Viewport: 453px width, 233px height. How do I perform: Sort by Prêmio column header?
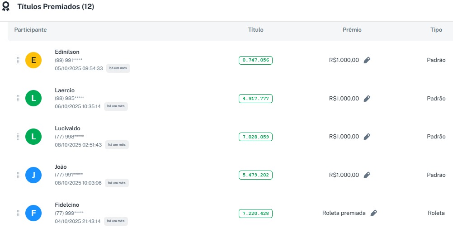click(x=352, y=30)
